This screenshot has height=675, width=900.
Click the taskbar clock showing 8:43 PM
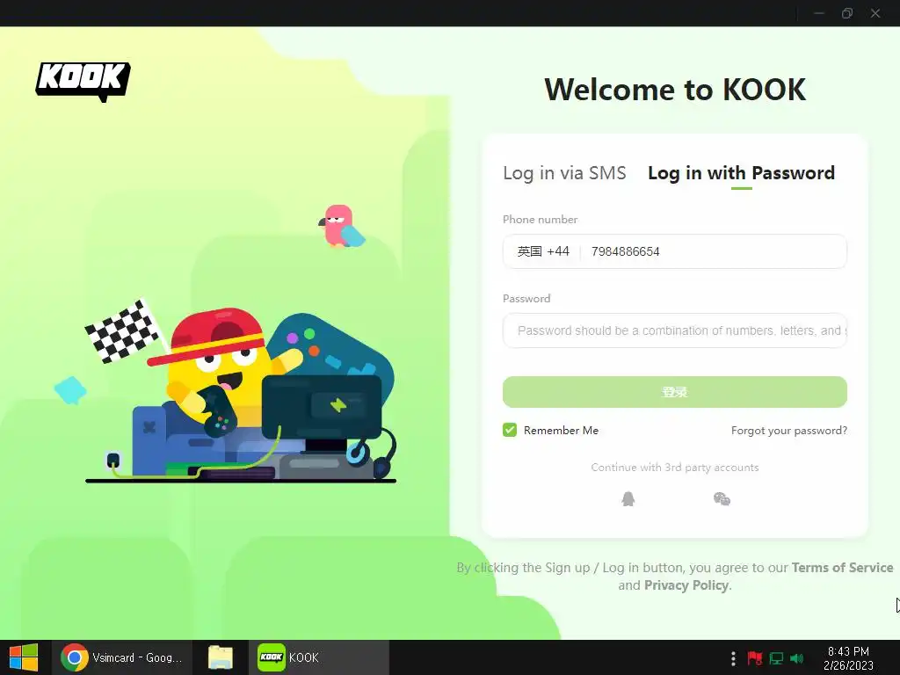848,658
